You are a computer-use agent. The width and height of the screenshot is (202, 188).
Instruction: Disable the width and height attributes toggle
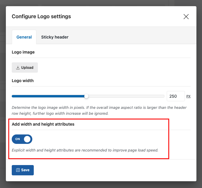pos(22,139)
